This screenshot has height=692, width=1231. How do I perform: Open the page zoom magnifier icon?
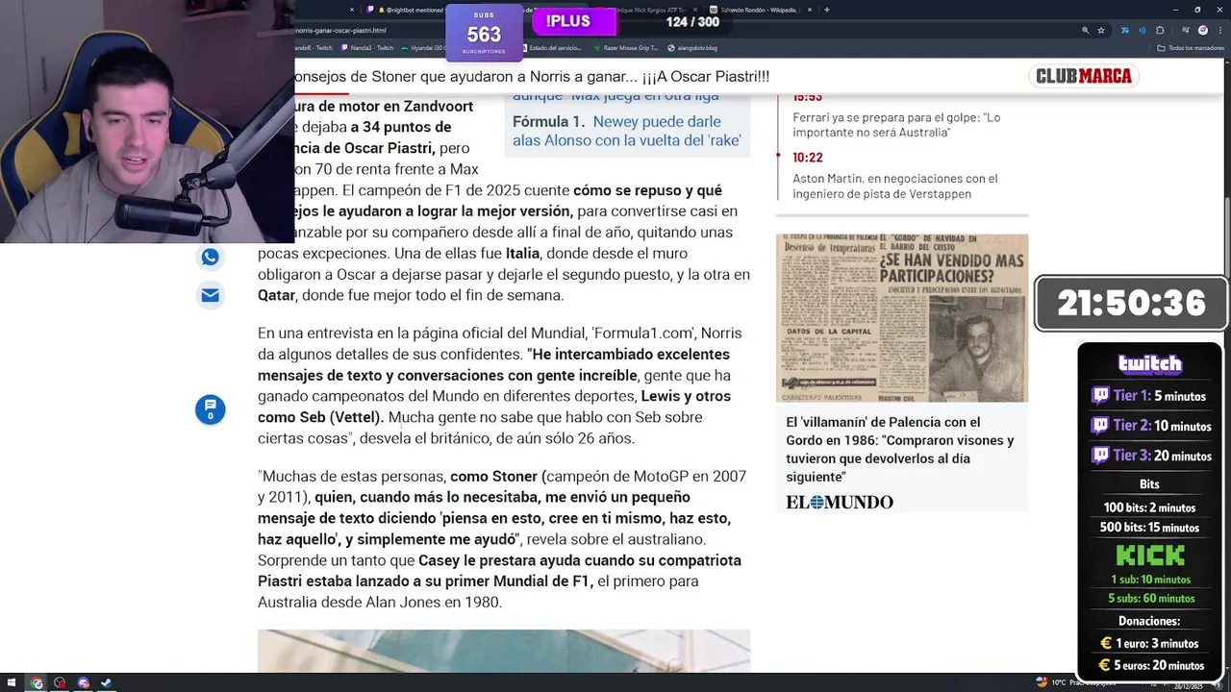click(x=1085, y=30)
